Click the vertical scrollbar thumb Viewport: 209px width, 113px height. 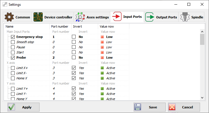coord(202,39)
